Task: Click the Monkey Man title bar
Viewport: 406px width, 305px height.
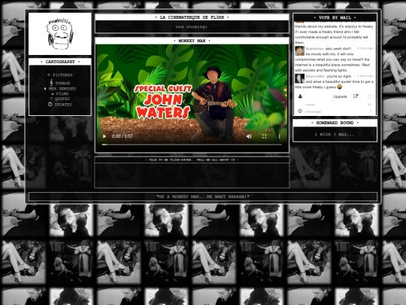Action: (x=192, y=41)
